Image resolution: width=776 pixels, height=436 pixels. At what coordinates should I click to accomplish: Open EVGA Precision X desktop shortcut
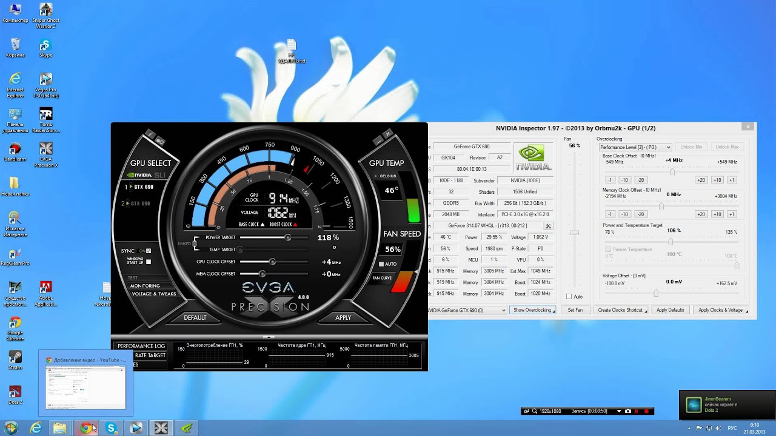(45, 155)
